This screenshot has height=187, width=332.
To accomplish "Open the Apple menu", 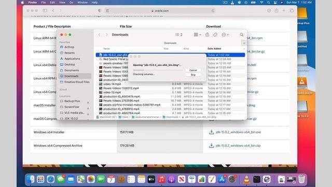I will tap(22, 3).
